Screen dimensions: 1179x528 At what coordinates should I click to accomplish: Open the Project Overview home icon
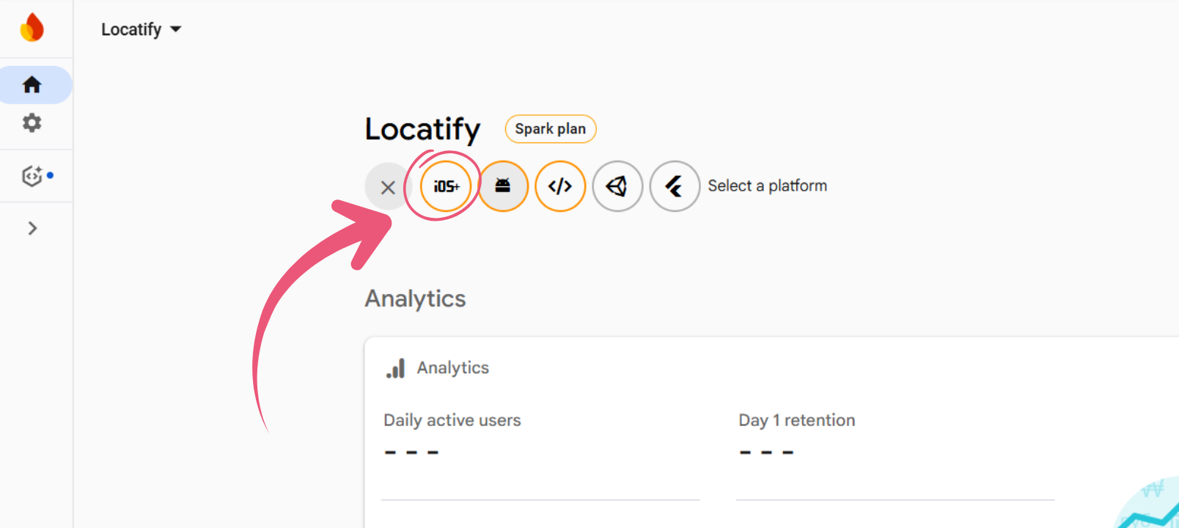coord(32,85)
